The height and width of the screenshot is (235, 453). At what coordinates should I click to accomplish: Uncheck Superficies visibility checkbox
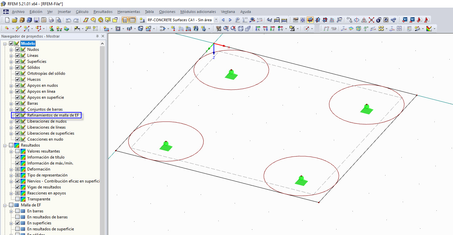point(18,61)
